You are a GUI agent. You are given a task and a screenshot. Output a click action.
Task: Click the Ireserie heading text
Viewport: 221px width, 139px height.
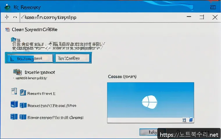(40, 72)
